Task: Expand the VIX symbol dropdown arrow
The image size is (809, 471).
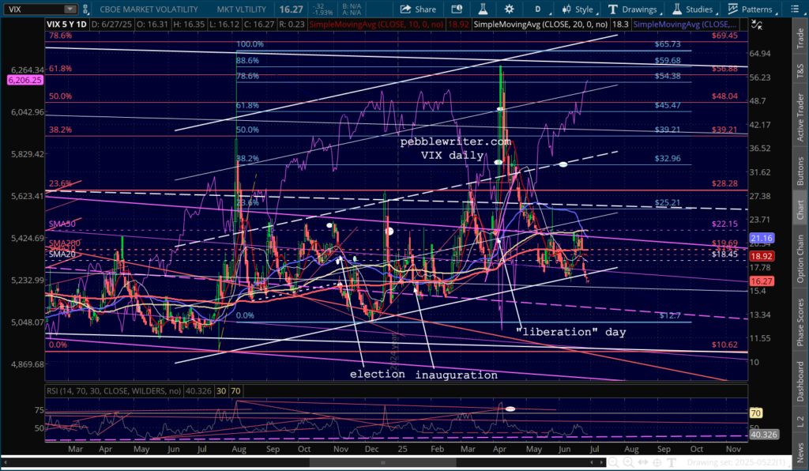Action: click(70, 9)
